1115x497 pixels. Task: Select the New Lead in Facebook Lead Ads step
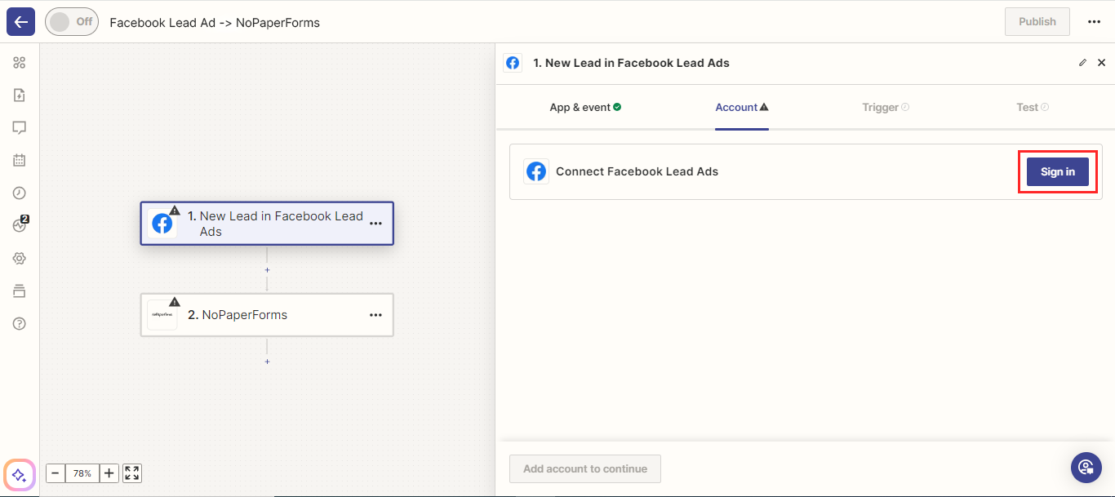pos(267,224)
